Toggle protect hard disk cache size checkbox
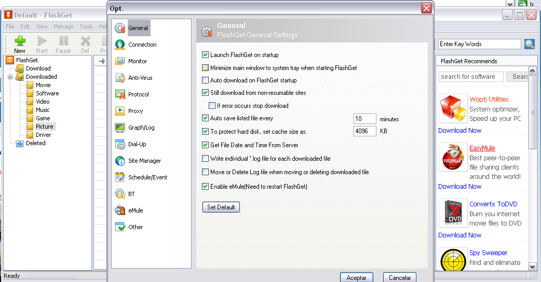The image size is (541, 282). point(205,132)
